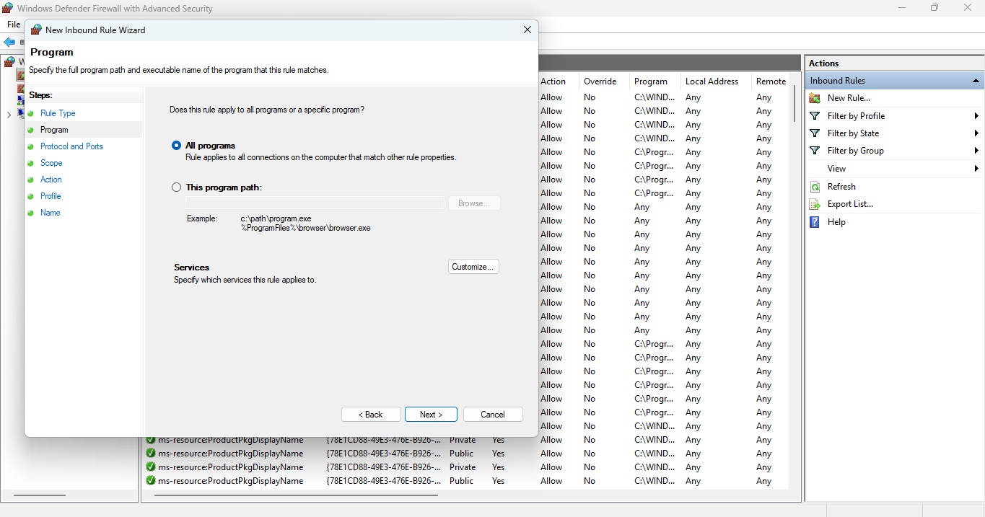This screenshot has height=517, width=985.
Task: Collapse the Inbound Rules section in Actions
Action: pos(976,81)
